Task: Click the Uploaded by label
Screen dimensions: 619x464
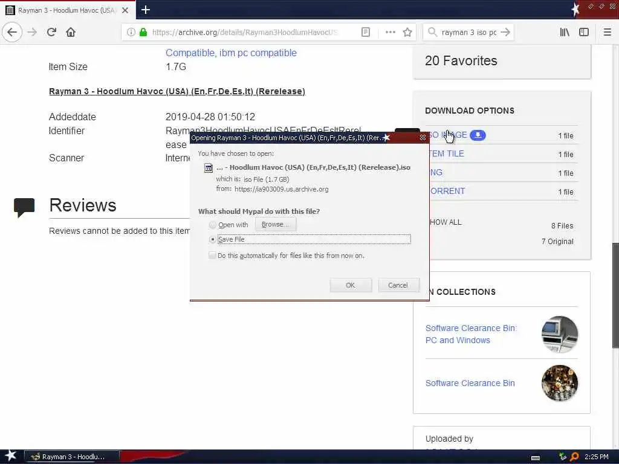Action: coord(449,439)
